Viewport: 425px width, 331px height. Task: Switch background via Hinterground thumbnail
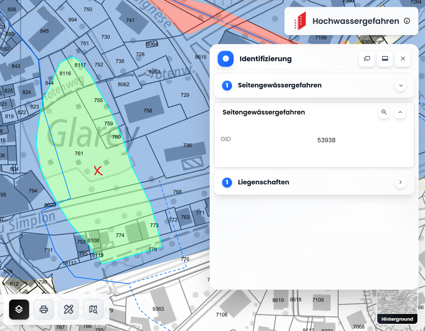coord(397,307)
